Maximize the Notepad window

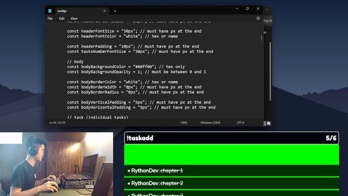(247, 9)
